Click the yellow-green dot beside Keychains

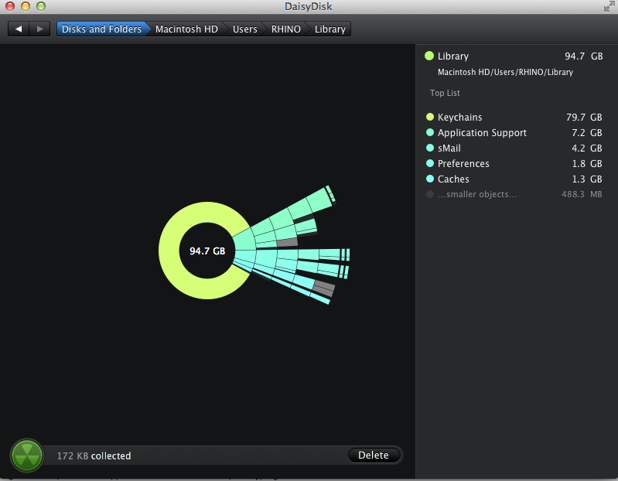point(430,117)
